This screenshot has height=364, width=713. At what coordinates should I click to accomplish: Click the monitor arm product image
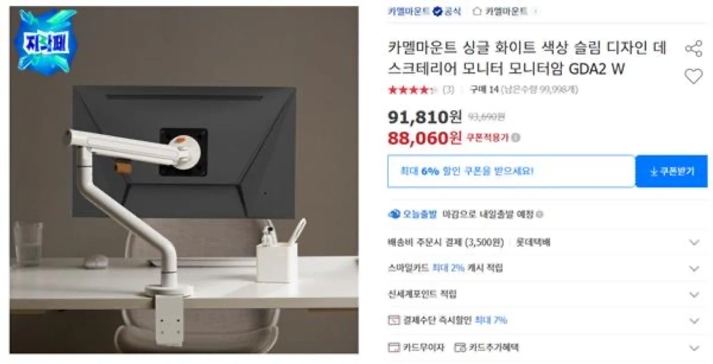[x=184, y=180]
